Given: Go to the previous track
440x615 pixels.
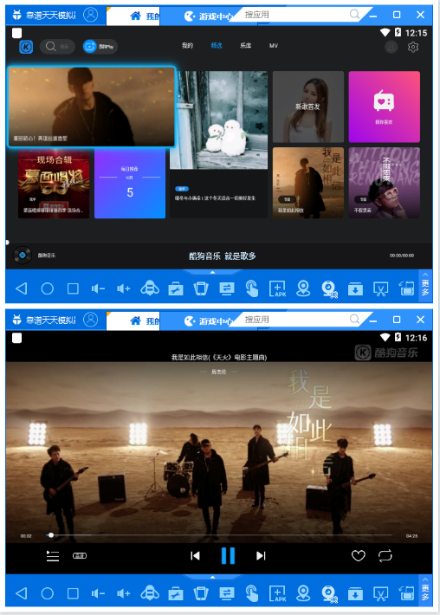Looking at the screenshot, I should pyautogui.click(x=195, y=555).
